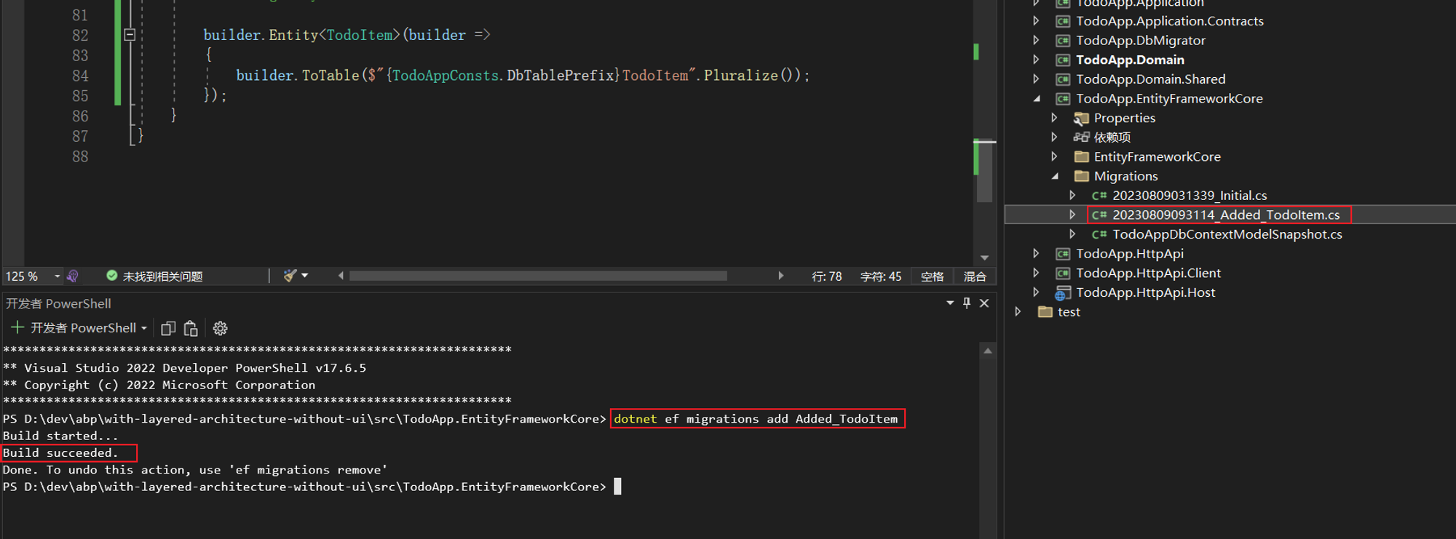The image size is (1456, 539).
Task: Click the green check no-issues indicator
Action: (111, 276)
